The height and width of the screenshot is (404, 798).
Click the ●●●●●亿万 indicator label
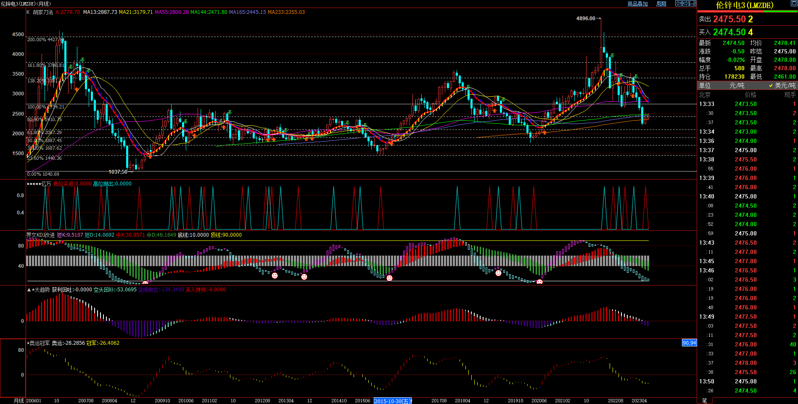pos(39,184)
